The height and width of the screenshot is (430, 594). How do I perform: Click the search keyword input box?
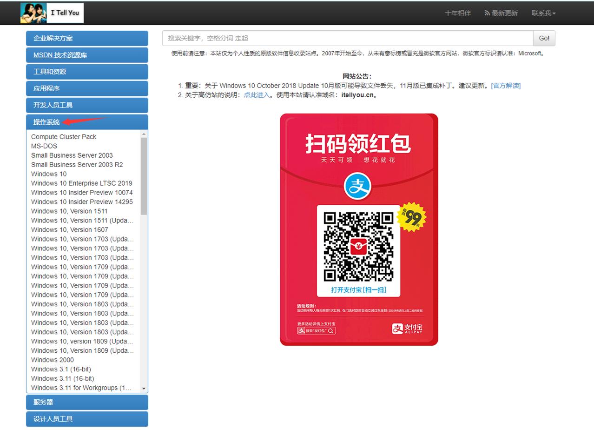coord(346,38)
